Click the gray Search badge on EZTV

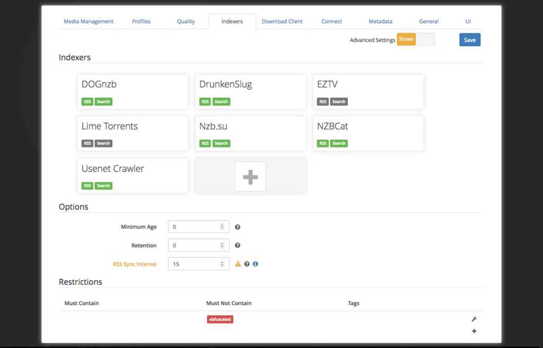pos(339,101)
